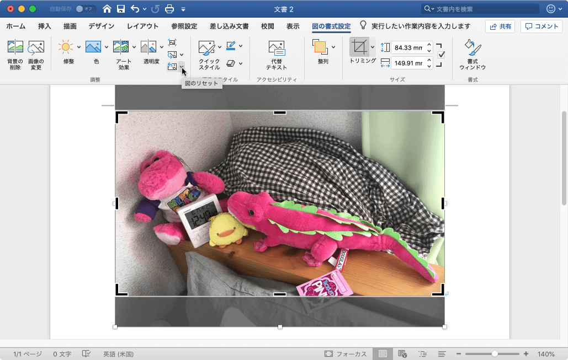Viewport: 568px width, 360px height.
Task: Switch to the レイアウト tab
Action: point(143,26)
